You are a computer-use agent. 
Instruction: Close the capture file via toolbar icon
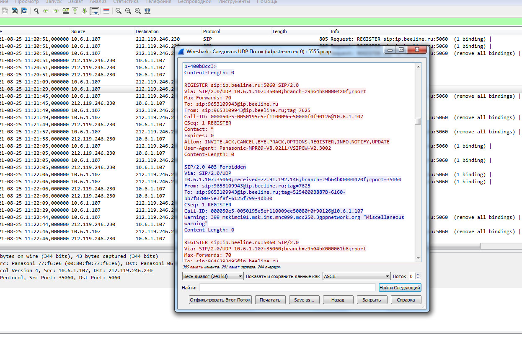click(15, 11)
